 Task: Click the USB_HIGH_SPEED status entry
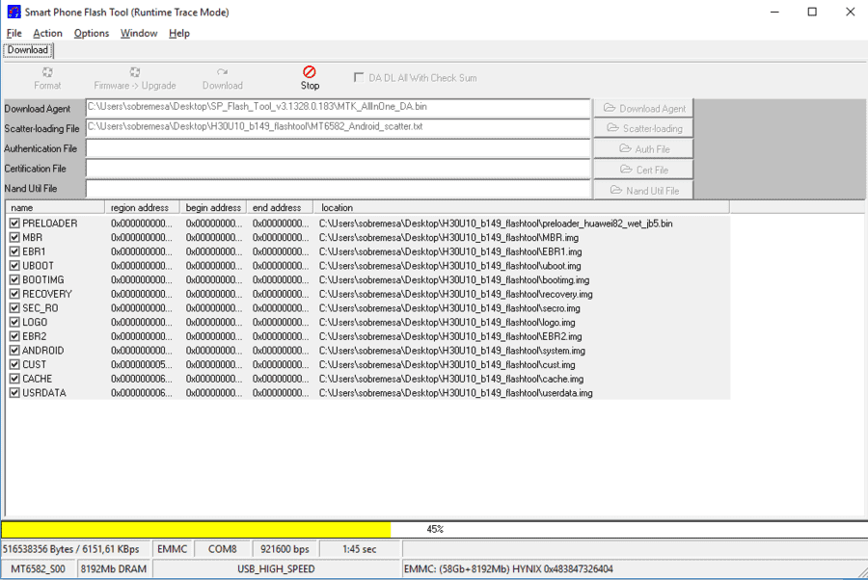coord(276,569)
